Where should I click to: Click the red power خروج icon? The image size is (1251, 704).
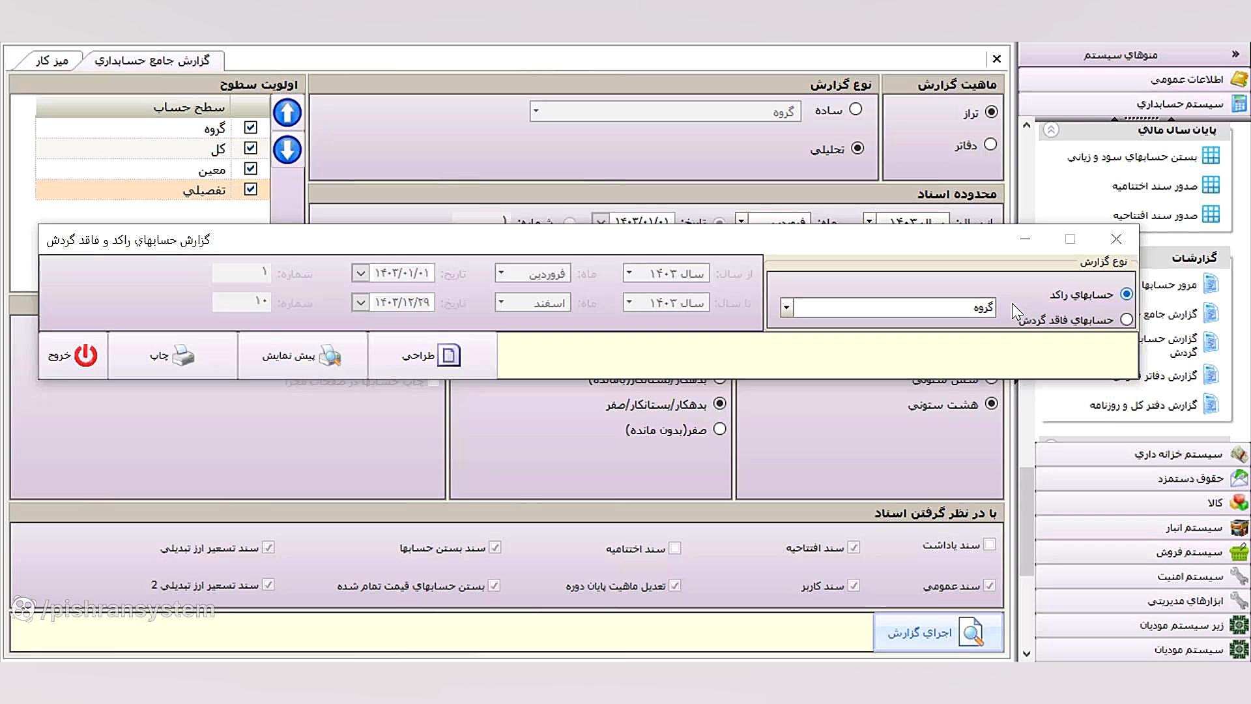(85, 355)
